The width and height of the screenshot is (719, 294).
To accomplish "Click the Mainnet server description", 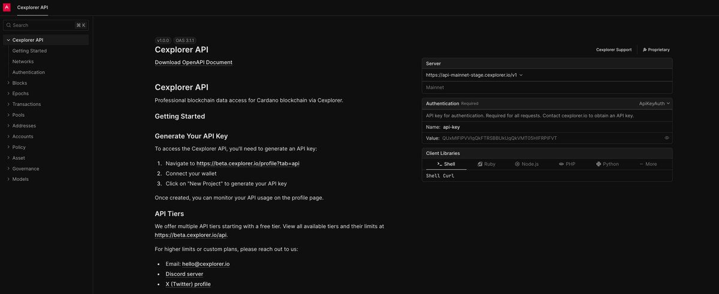I will pyautogui.click(x=436, y=87).
